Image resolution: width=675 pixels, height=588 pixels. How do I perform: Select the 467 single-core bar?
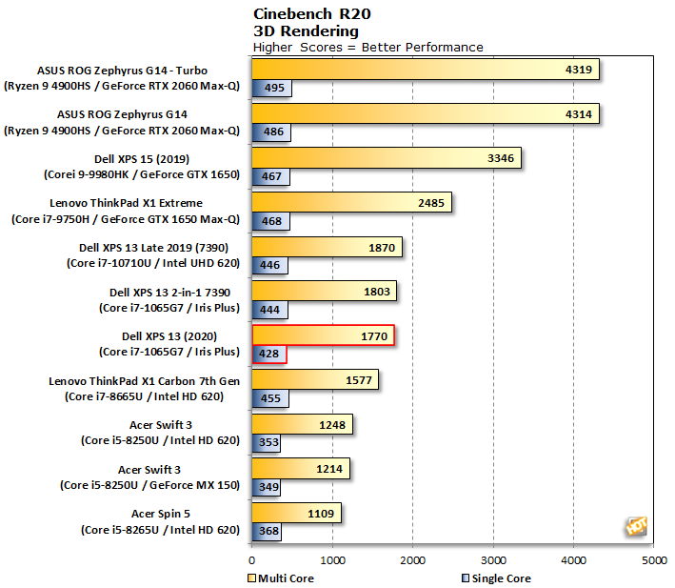click(x=270, y=176)
